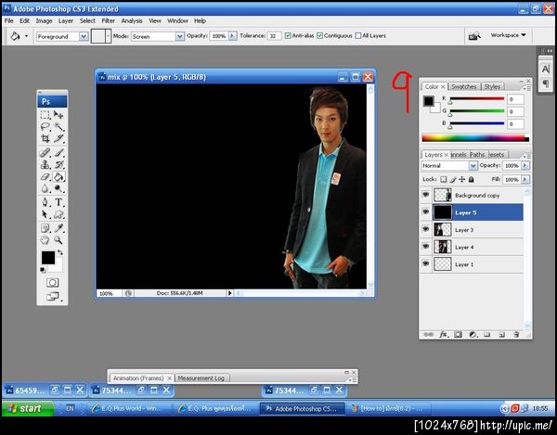Select the Lasso tool
Image resolution: width=557 pixels, height=435 pixels.
[x=45, y=126]
